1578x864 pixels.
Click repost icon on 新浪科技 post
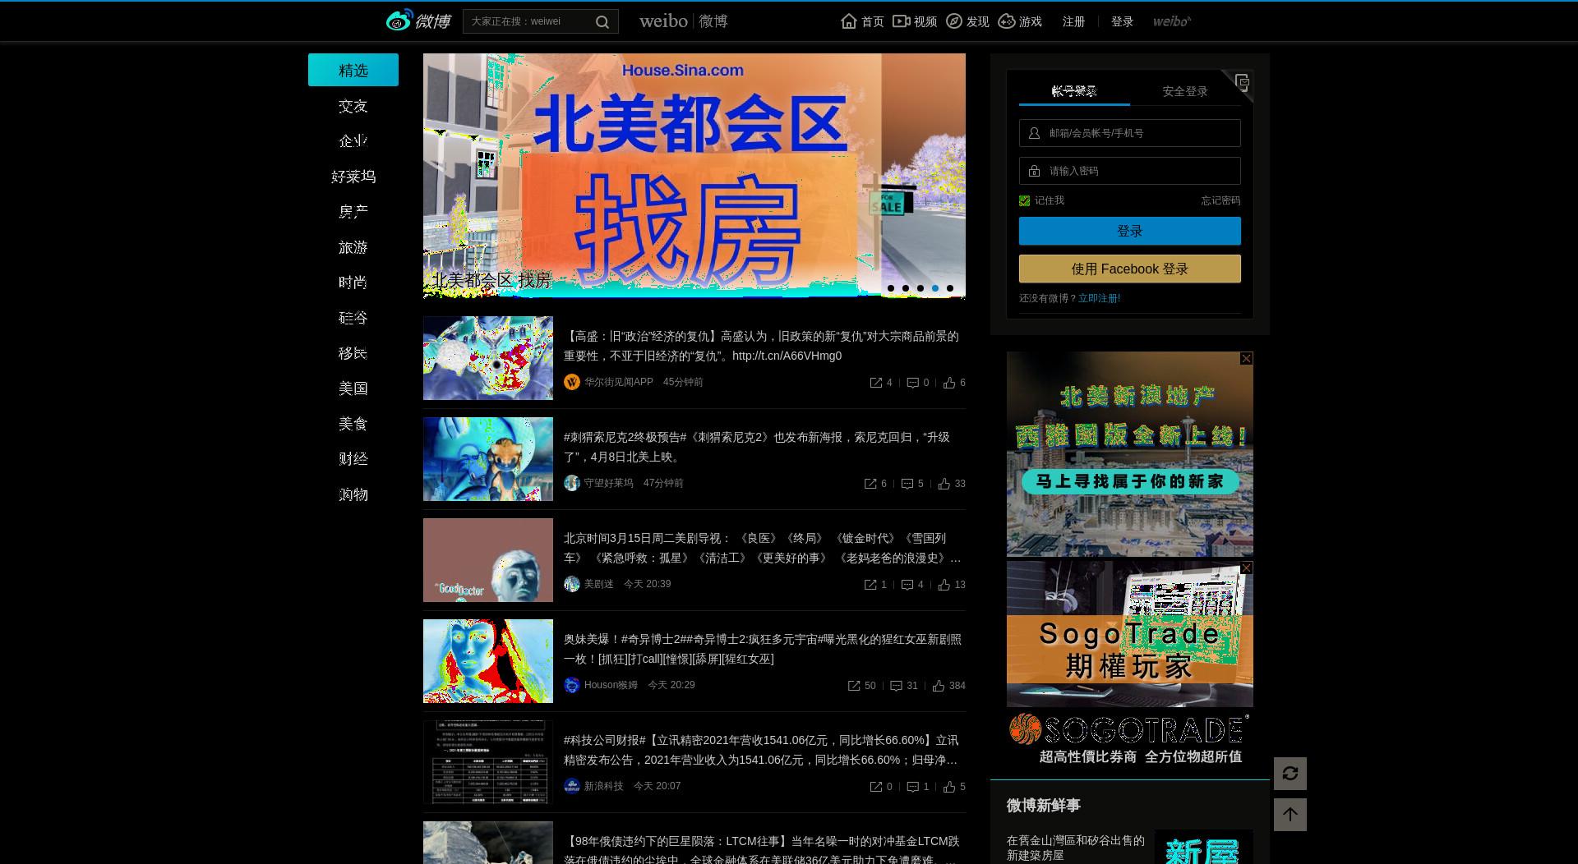point(876,787)
